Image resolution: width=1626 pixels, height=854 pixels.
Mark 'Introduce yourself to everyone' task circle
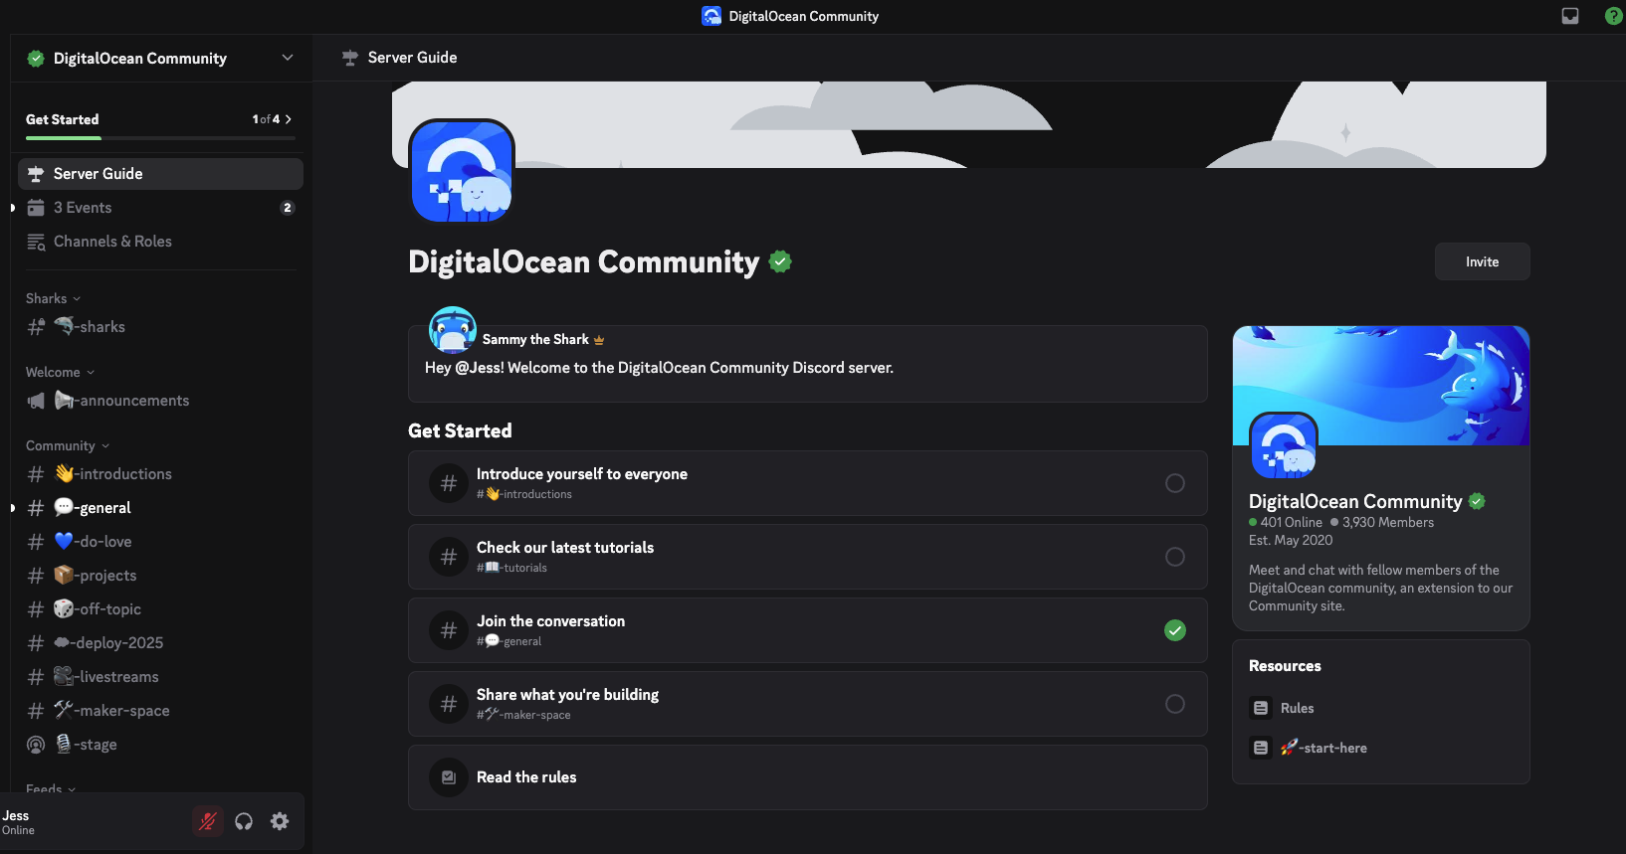click(x=1175, y=483)
